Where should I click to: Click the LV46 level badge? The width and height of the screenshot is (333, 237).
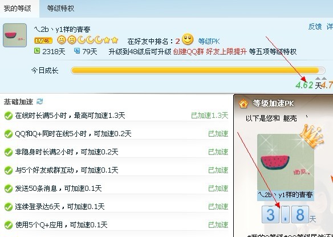(x=43, y=40)
